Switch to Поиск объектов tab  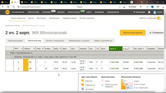(18, 18)
